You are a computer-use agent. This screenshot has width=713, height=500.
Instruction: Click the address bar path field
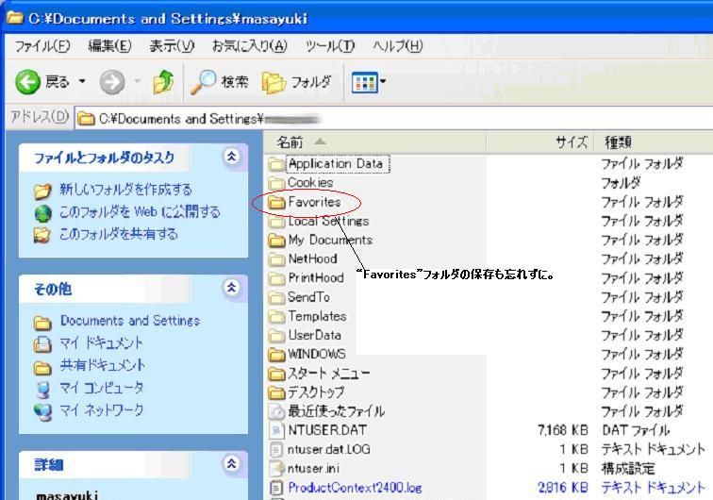[x=394, y=119]
